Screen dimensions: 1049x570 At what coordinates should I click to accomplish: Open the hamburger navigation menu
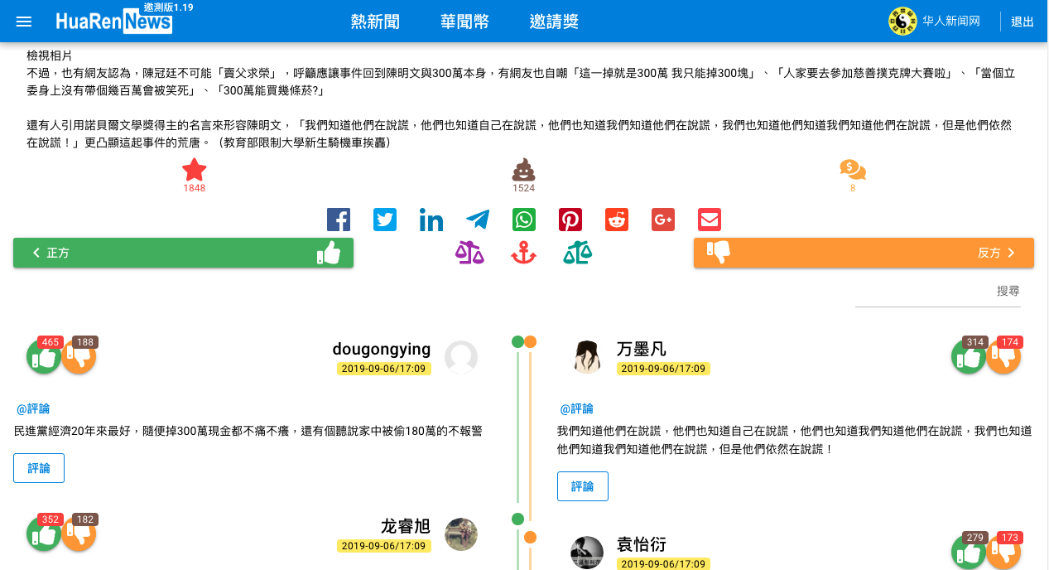23,22
